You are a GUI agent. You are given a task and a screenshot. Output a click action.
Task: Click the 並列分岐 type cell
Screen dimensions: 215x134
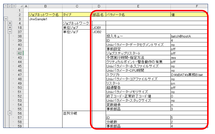75,113
